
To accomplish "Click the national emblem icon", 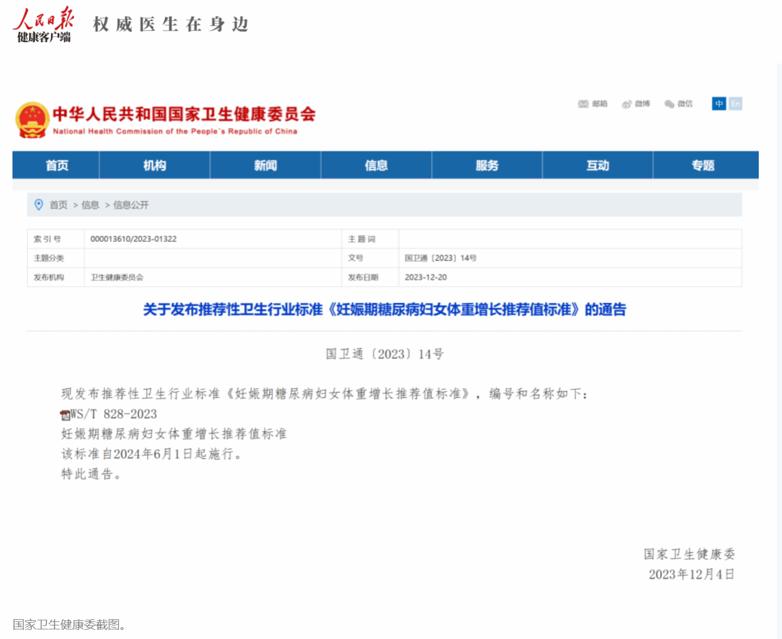I will click(32, 120).
